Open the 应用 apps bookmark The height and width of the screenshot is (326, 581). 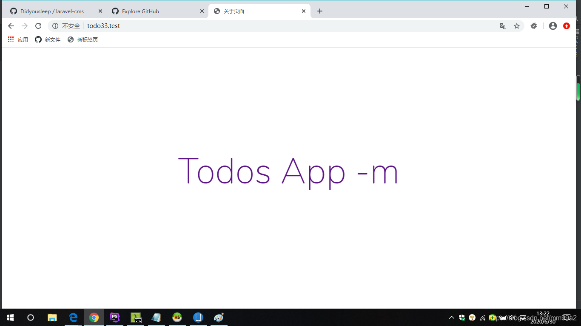pos(18,39)
